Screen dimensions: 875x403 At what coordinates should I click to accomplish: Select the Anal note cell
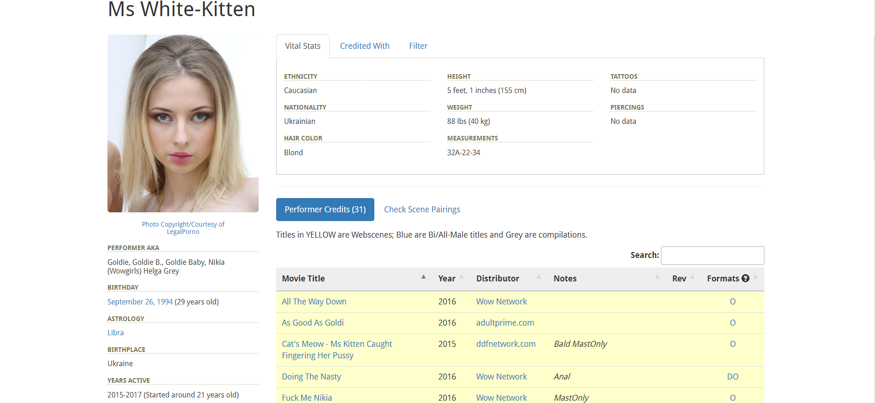tap(562, 377)
